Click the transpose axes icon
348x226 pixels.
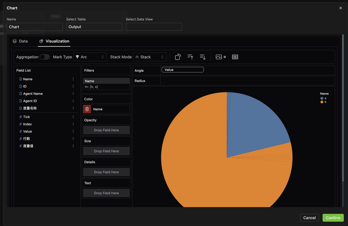(178, 57)
